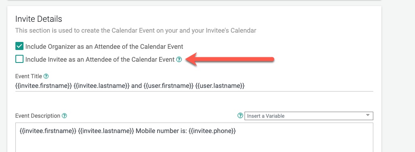Open the Insert a Variable dropdown
Image resolution: width=415 pixels, height=152 pixels.
(x=309, y=116)
